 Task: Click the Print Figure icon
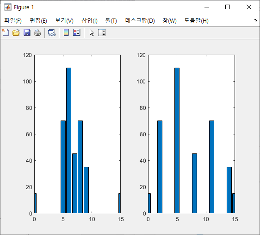37,32
